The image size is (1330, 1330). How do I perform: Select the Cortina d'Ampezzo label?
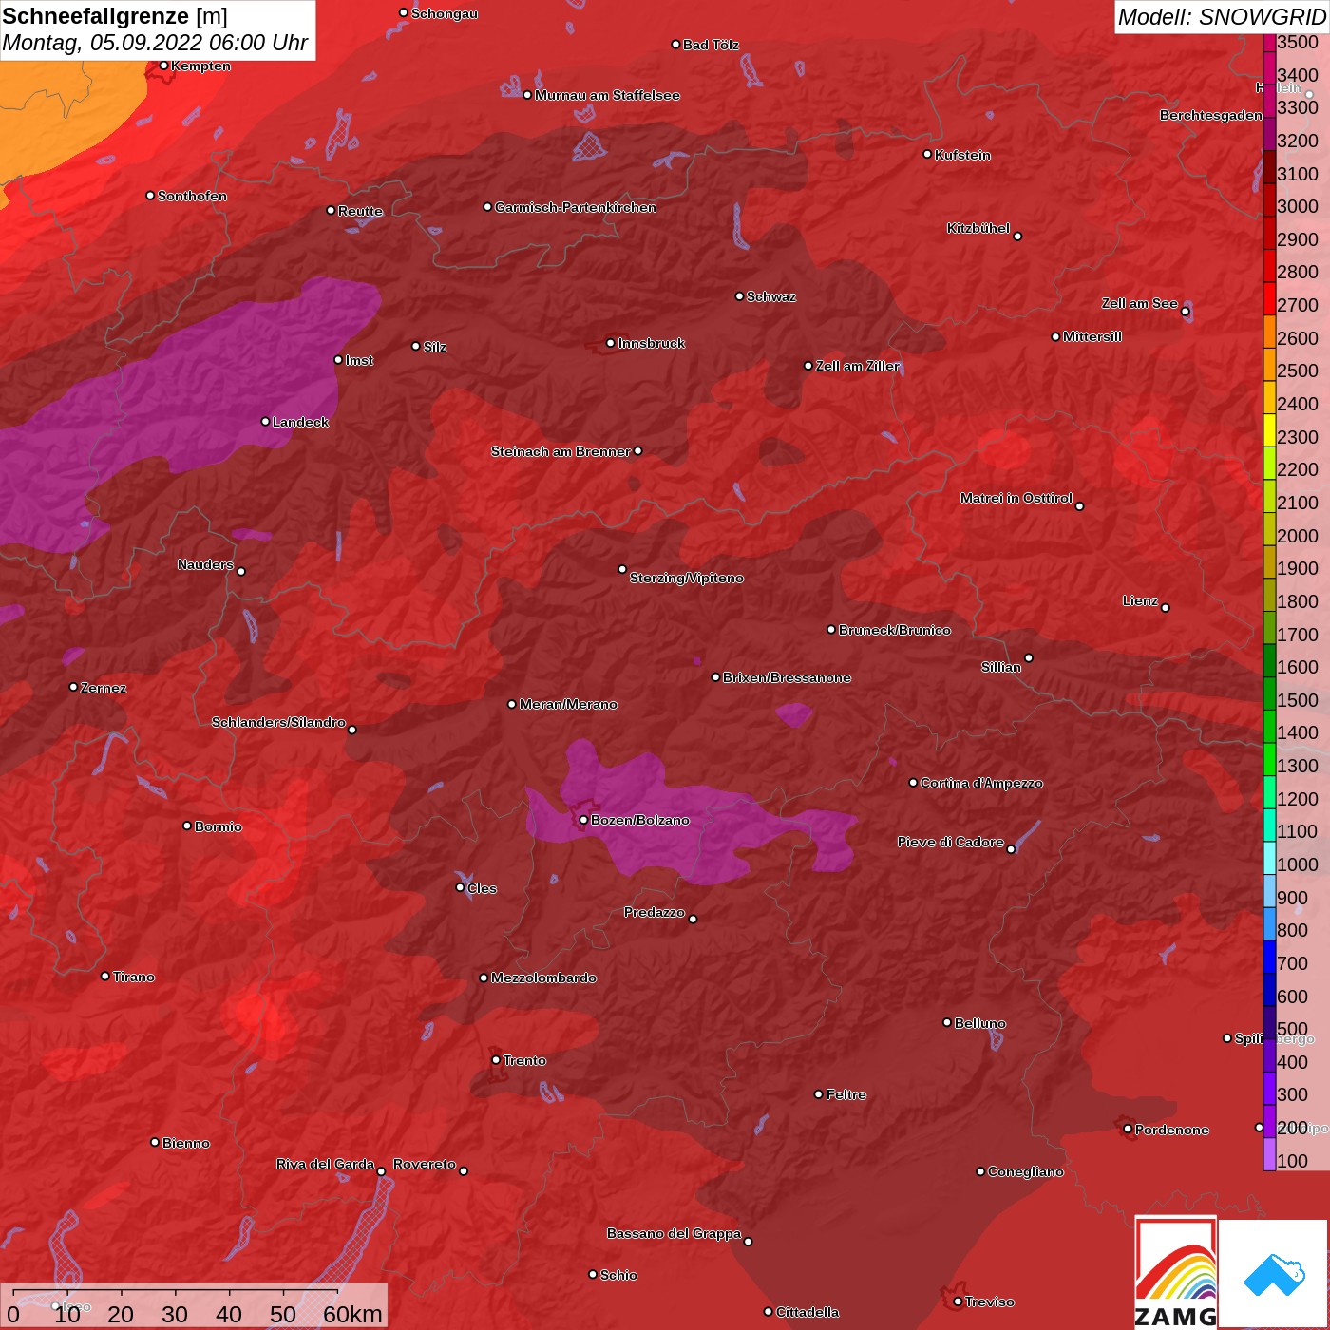(981, 783)
